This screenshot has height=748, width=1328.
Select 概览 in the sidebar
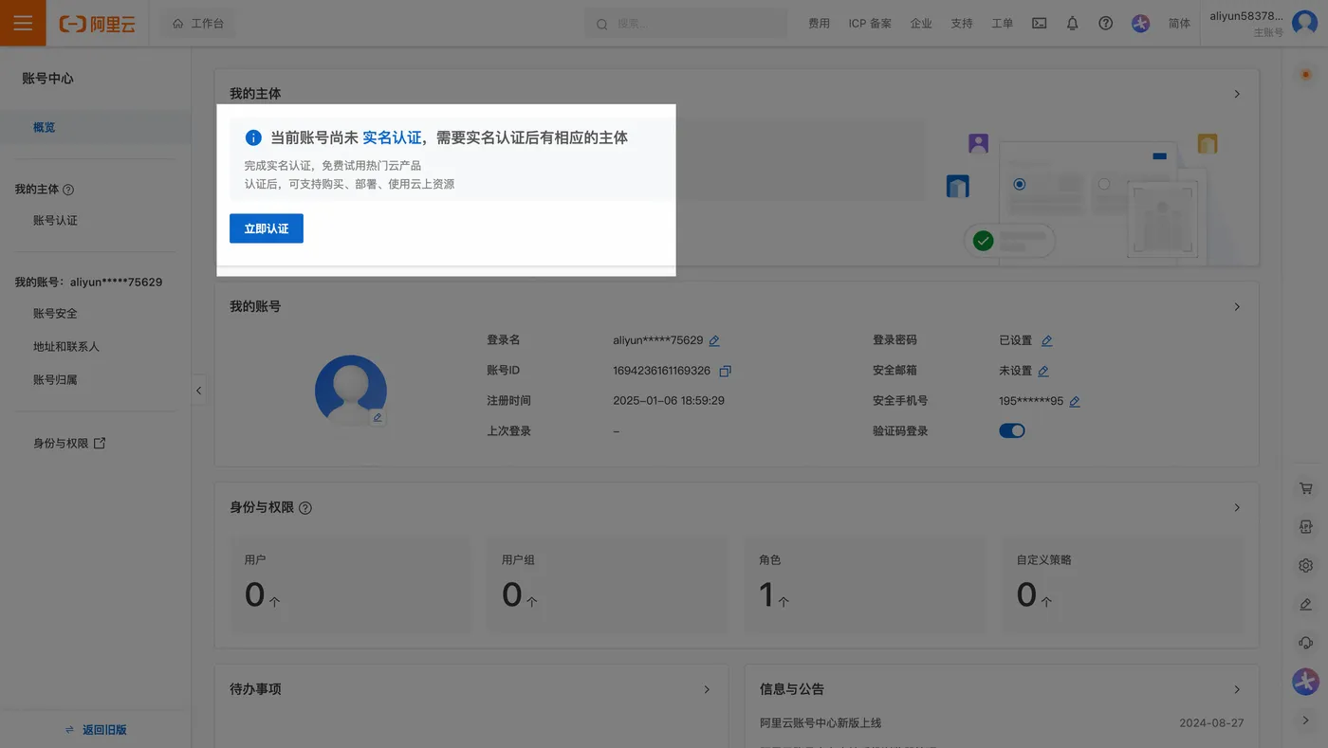pyautogui.click(x=95, y=127)
